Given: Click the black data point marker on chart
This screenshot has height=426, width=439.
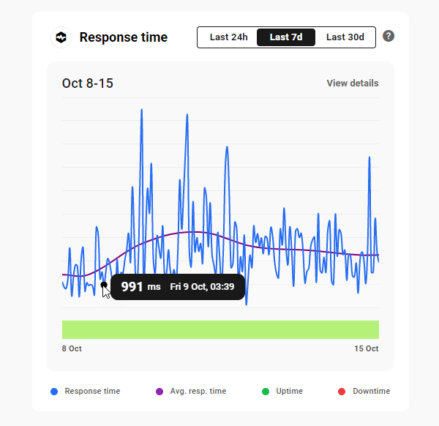Looking at the screenshot, I should tap(104, 285).
